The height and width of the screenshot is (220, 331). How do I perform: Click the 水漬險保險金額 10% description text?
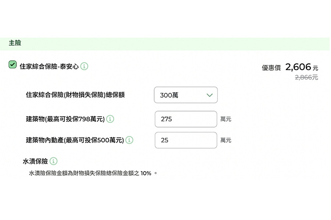(93, 173)
